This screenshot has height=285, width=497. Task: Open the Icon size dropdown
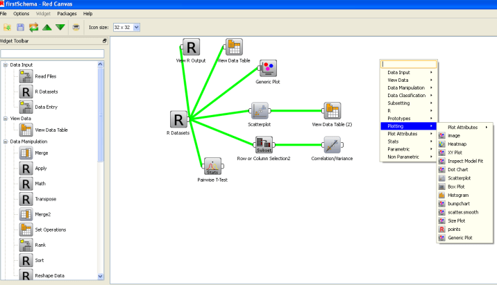coord(136,27)
